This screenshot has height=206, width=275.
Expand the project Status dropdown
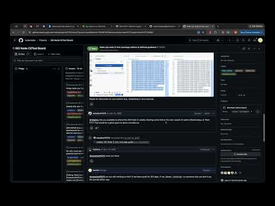242,112
